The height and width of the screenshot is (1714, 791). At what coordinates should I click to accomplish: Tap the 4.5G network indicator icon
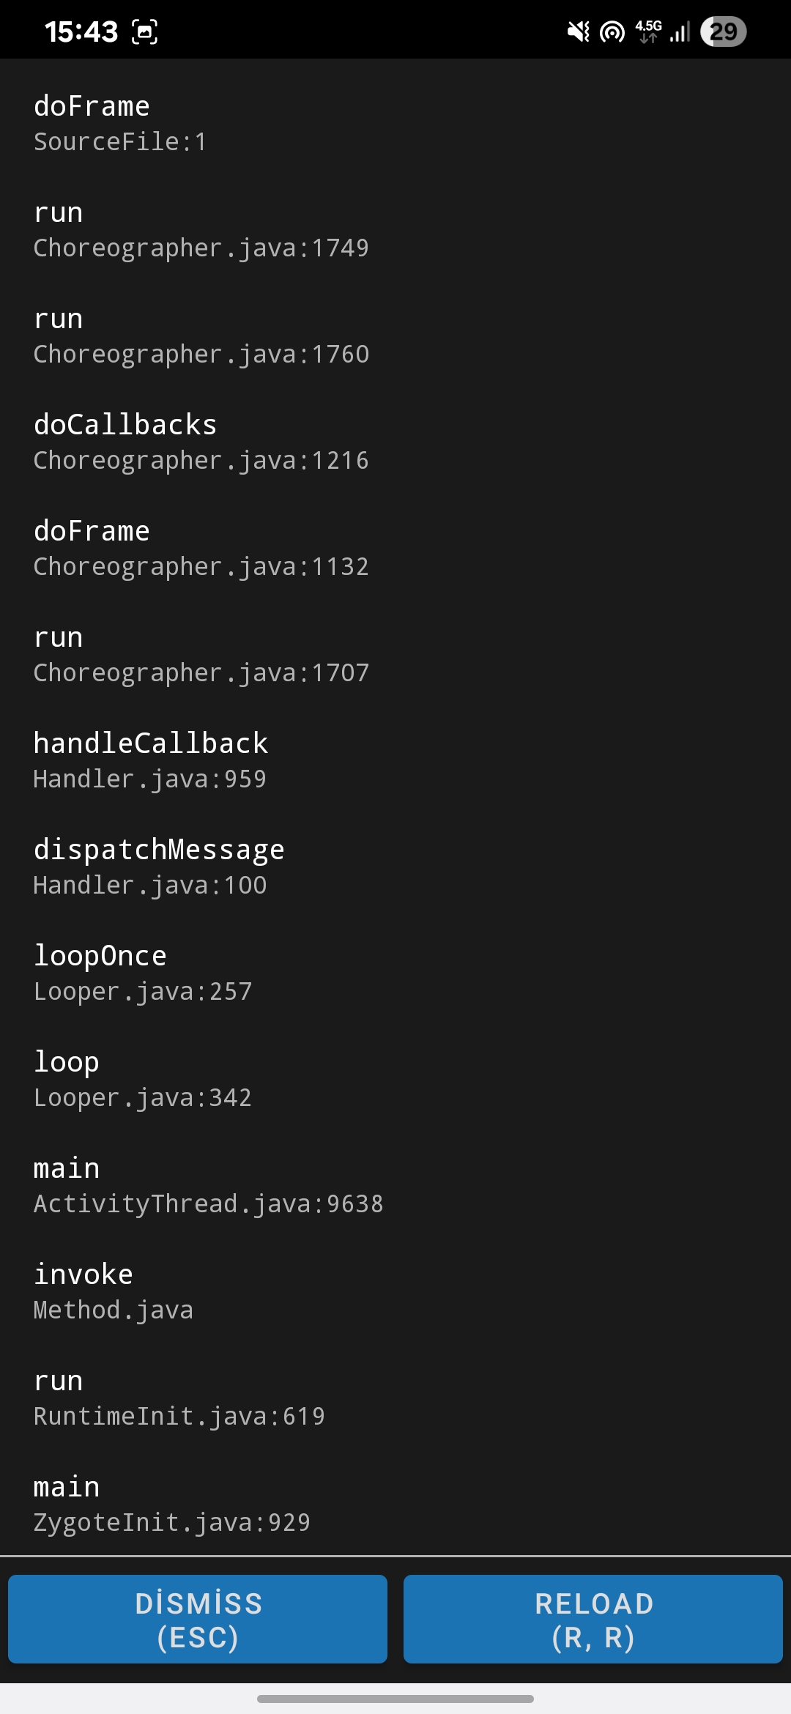648,31
